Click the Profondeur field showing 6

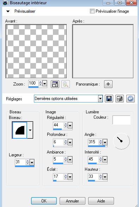point(58,142)
